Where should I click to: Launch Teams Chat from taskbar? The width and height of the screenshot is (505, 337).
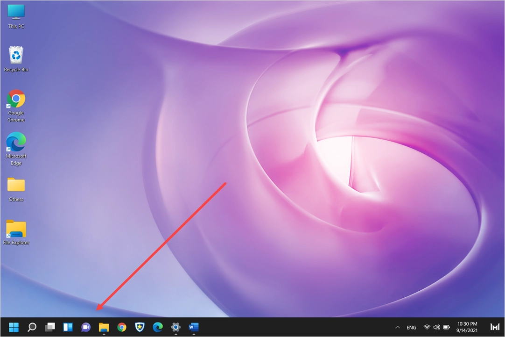(86, 327)
